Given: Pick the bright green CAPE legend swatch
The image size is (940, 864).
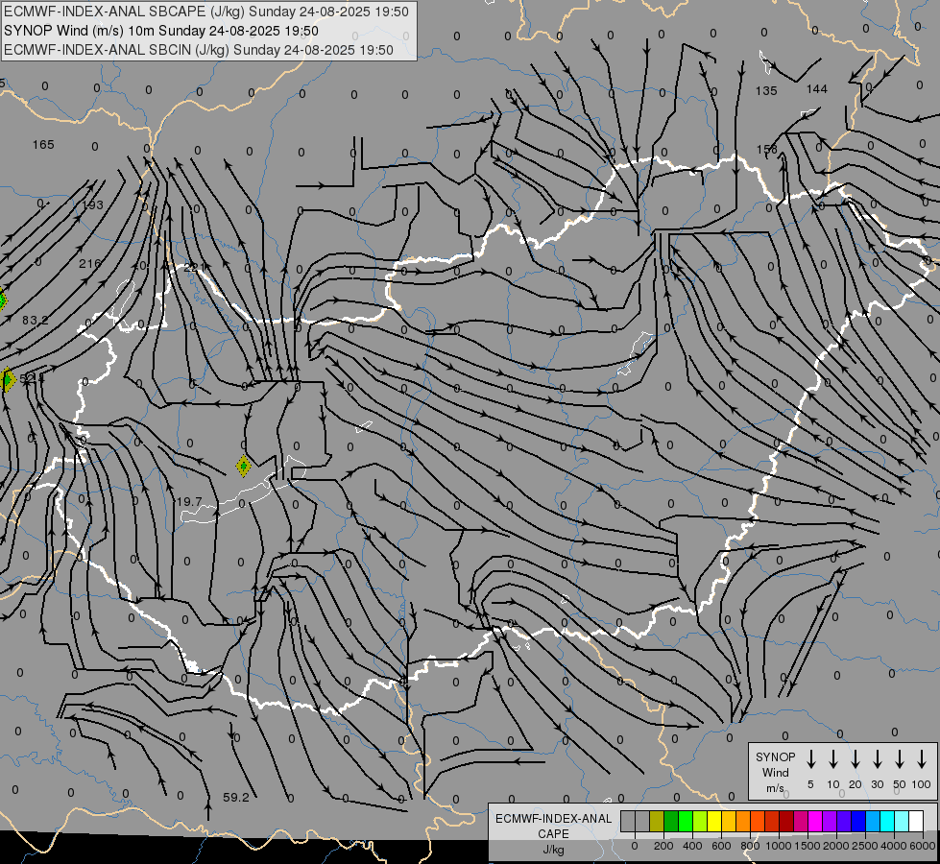Looking at the screenshot, I should [686, 821].
